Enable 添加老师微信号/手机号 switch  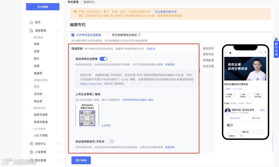(x=110, y=141)
